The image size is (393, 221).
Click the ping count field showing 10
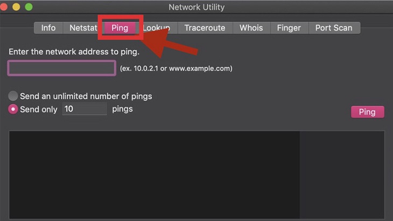[85, 109]
